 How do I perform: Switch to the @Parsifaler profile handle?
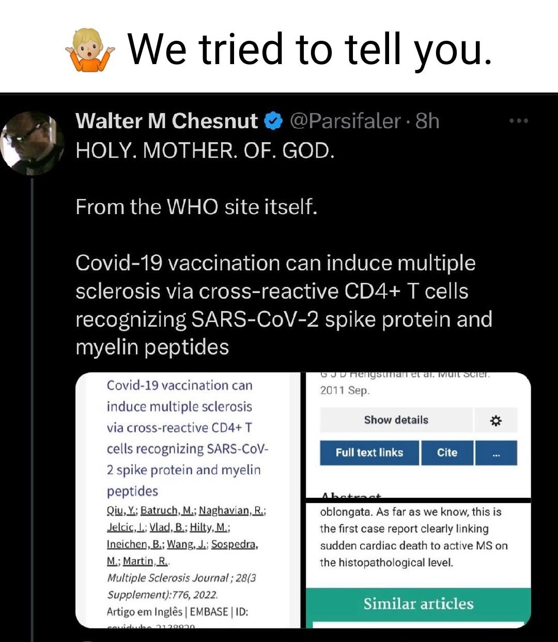tap(345, 121)
